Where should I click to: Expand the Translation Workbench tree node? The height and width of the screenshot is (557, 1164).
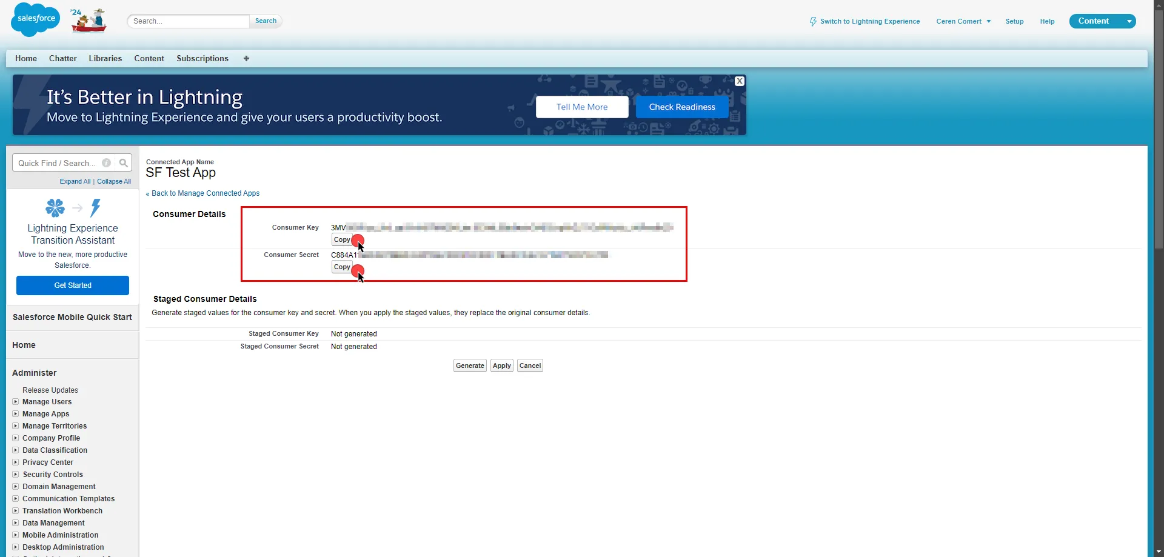[16, 511]
